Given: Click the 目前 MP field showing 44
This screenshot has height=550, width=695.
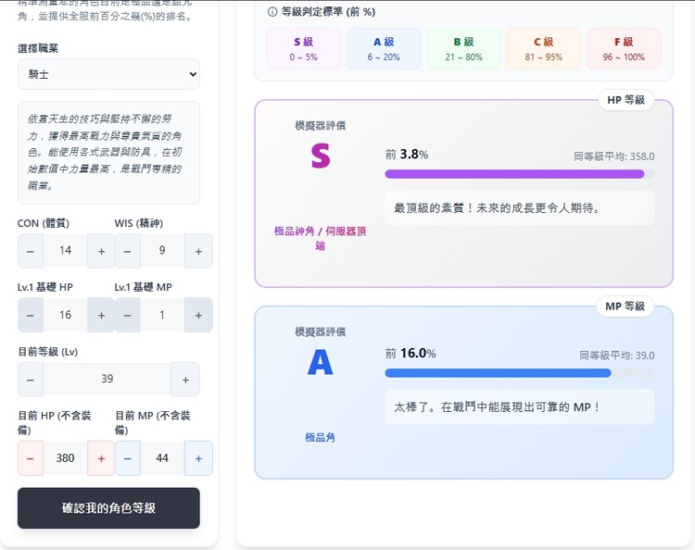Looking at the screenshot, I should (x=162, y=458).
